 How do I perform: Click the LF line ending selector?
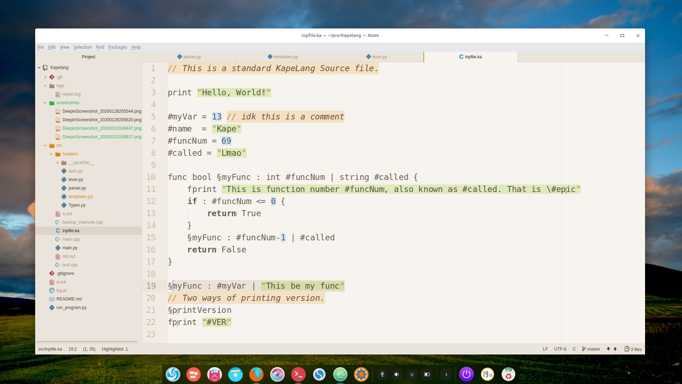tap(545, 349)
